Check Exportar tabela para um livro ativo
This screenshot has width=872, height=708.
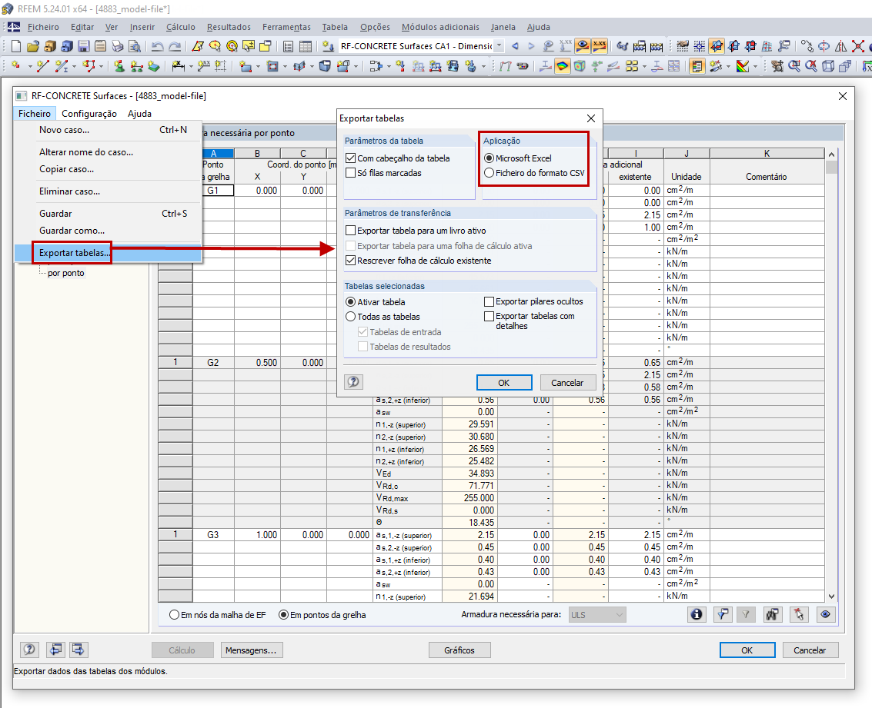350,231
